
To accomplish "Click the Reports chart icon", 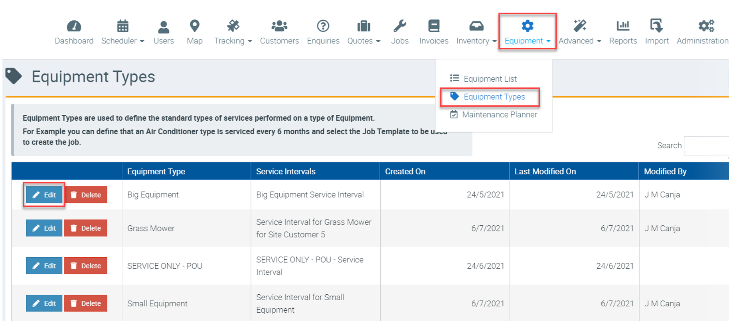I will [622, 26].
